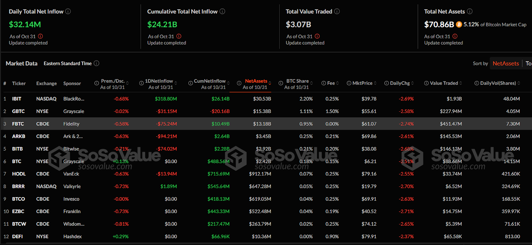The height and width of the screenshot is (245, 532).
Task: Sort the table by MktPrice arrows
Action: (x=375, y=83)
